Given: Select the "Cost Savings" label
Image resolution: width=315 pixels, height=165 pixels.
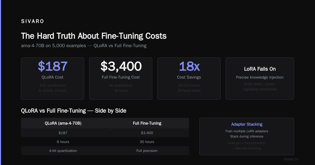Looking at the screenshot, I should pos(189,77).
